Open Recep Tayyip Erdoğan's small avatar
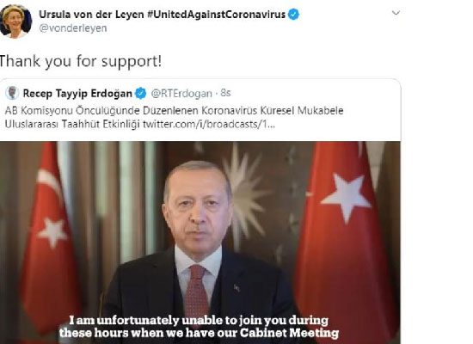 [12, 93]
